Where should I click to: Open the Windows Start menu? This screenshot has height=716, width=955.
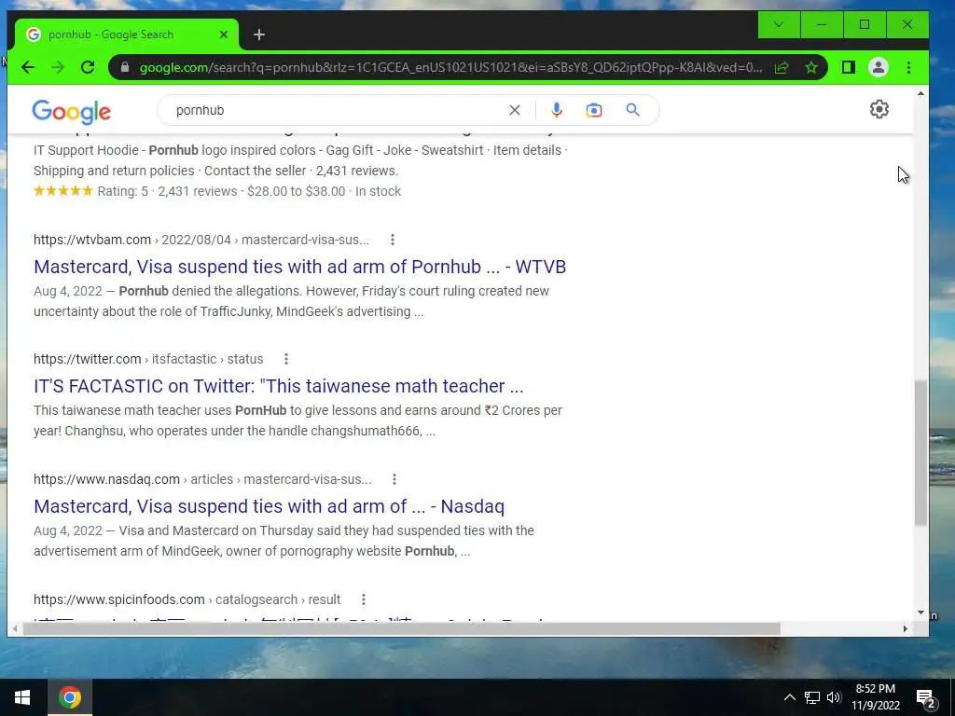tap(22, 697)
